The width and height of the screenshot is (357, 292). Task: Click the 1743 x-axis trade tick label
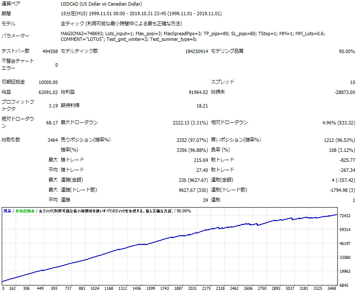165,288
